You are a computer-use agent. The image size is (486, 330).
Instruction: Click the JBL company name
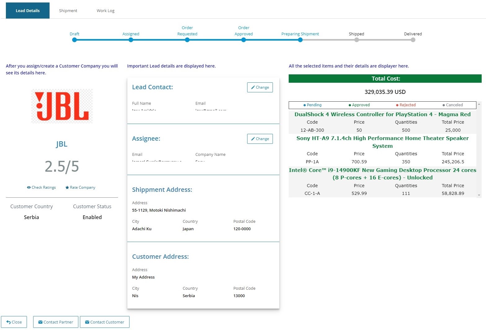(x=62, y=144)
